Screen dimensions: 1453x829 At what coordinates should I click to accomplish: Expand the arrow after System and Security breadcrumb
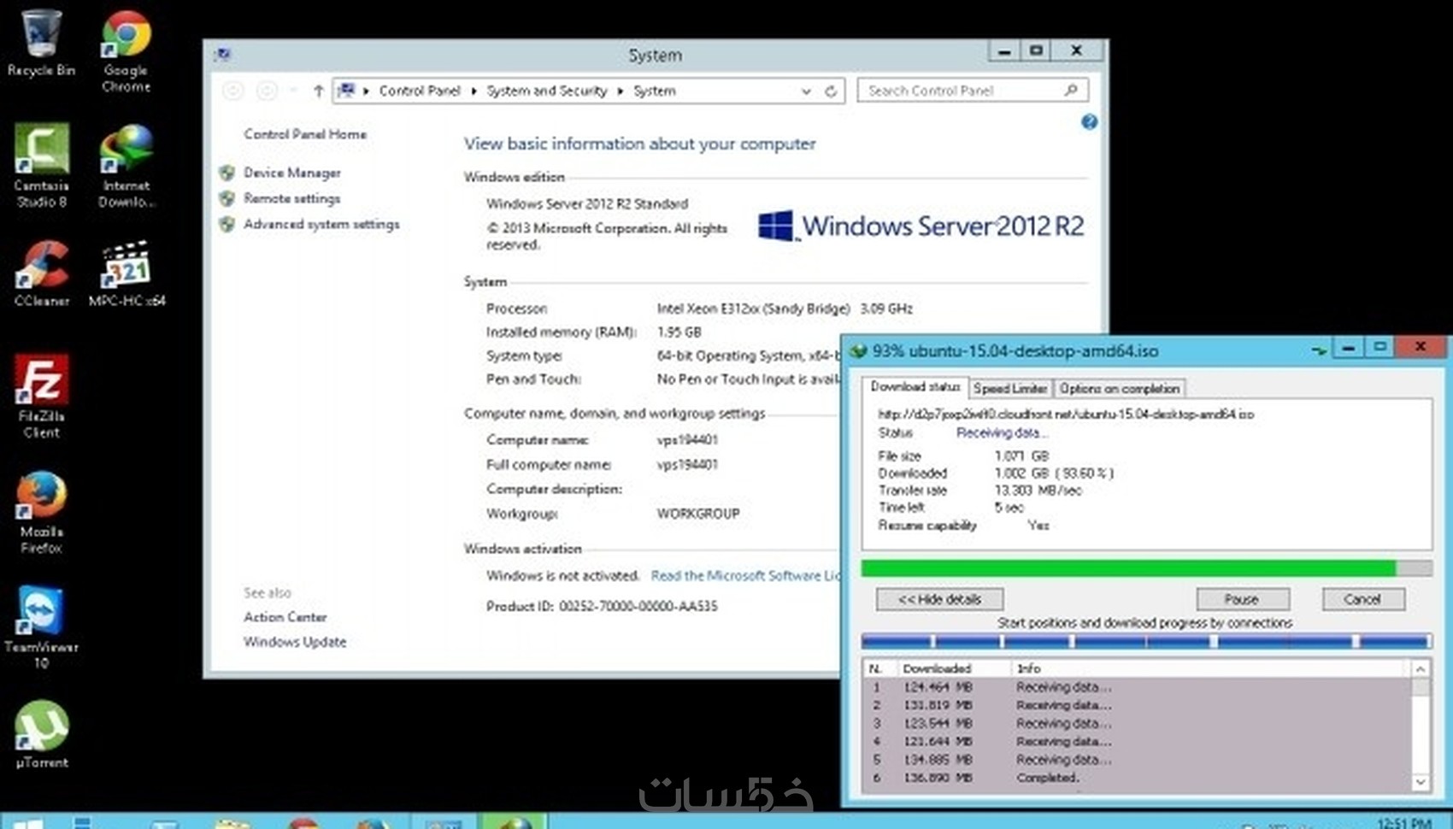point(620,91)
